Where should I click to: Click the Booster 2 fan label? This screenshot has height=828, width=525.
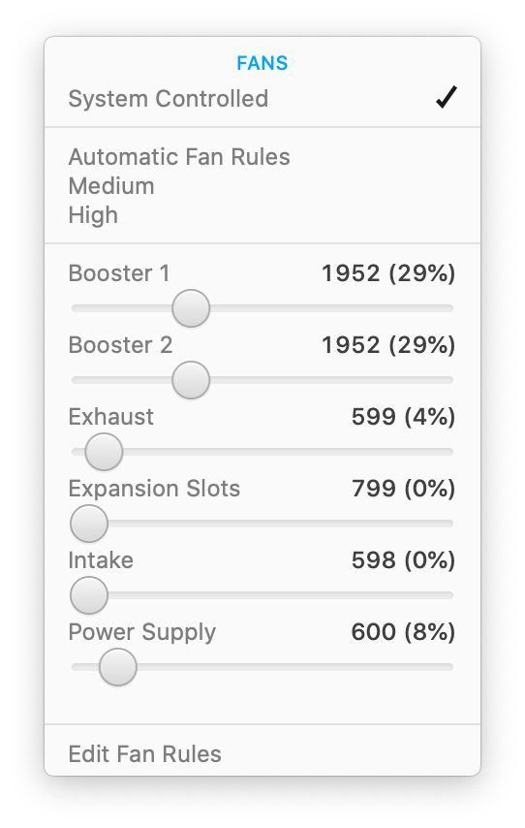tap(120, 345)
